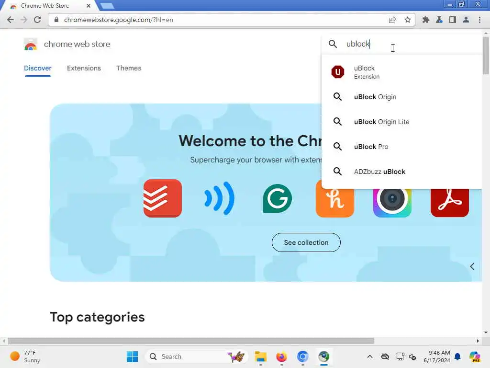Click the magnifier icon in store search box
The height and width of the screenshot is (368, 490).
333,44
